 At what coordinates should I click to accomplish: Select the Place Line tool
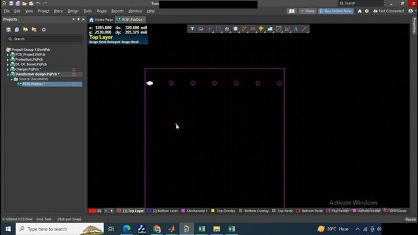coord(304,29)
